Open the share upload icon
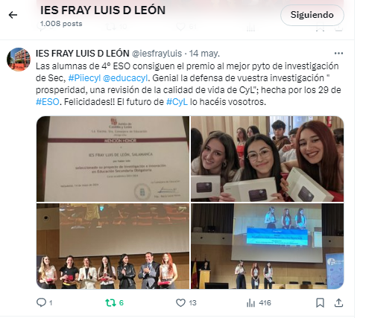366x318 pixels. [338, 302]
